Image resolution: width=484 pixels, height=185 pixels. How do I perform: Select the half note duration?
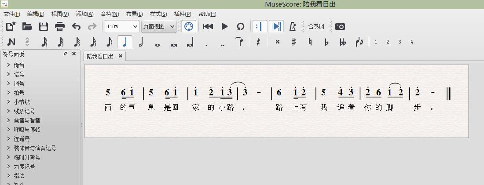click(141, 42)
